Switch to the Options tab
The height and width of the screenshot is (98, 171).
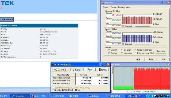click(113, 7)
